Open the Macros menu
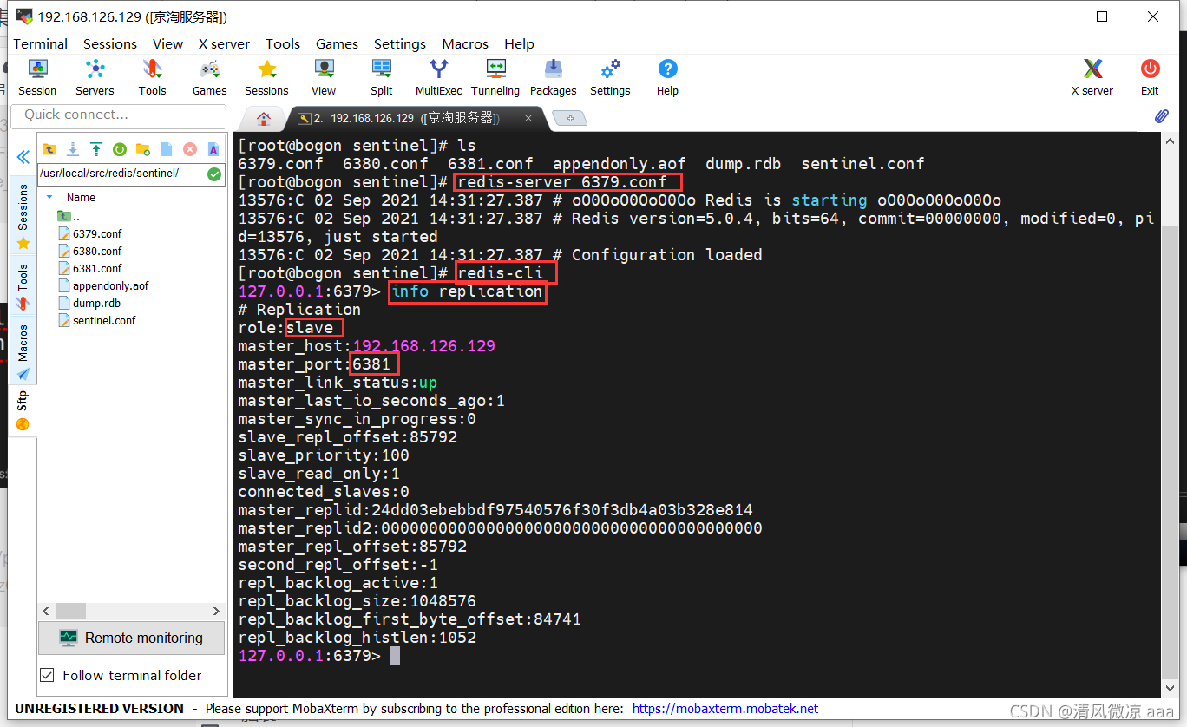The image size is (1187, 727). (x=465, y=43)
